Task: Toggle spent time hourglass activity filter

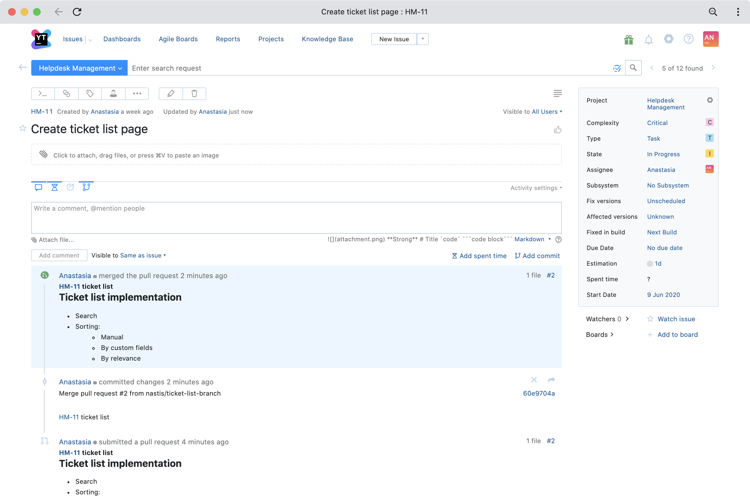Action: click(54, 187)
